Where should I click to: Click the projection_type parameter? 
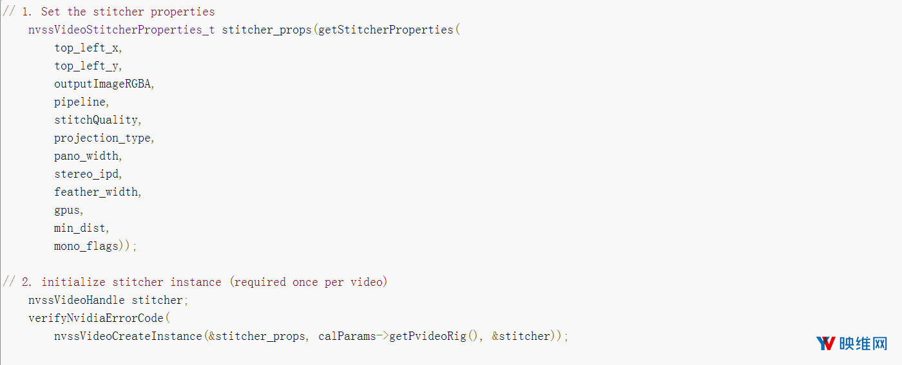(103, 138)
